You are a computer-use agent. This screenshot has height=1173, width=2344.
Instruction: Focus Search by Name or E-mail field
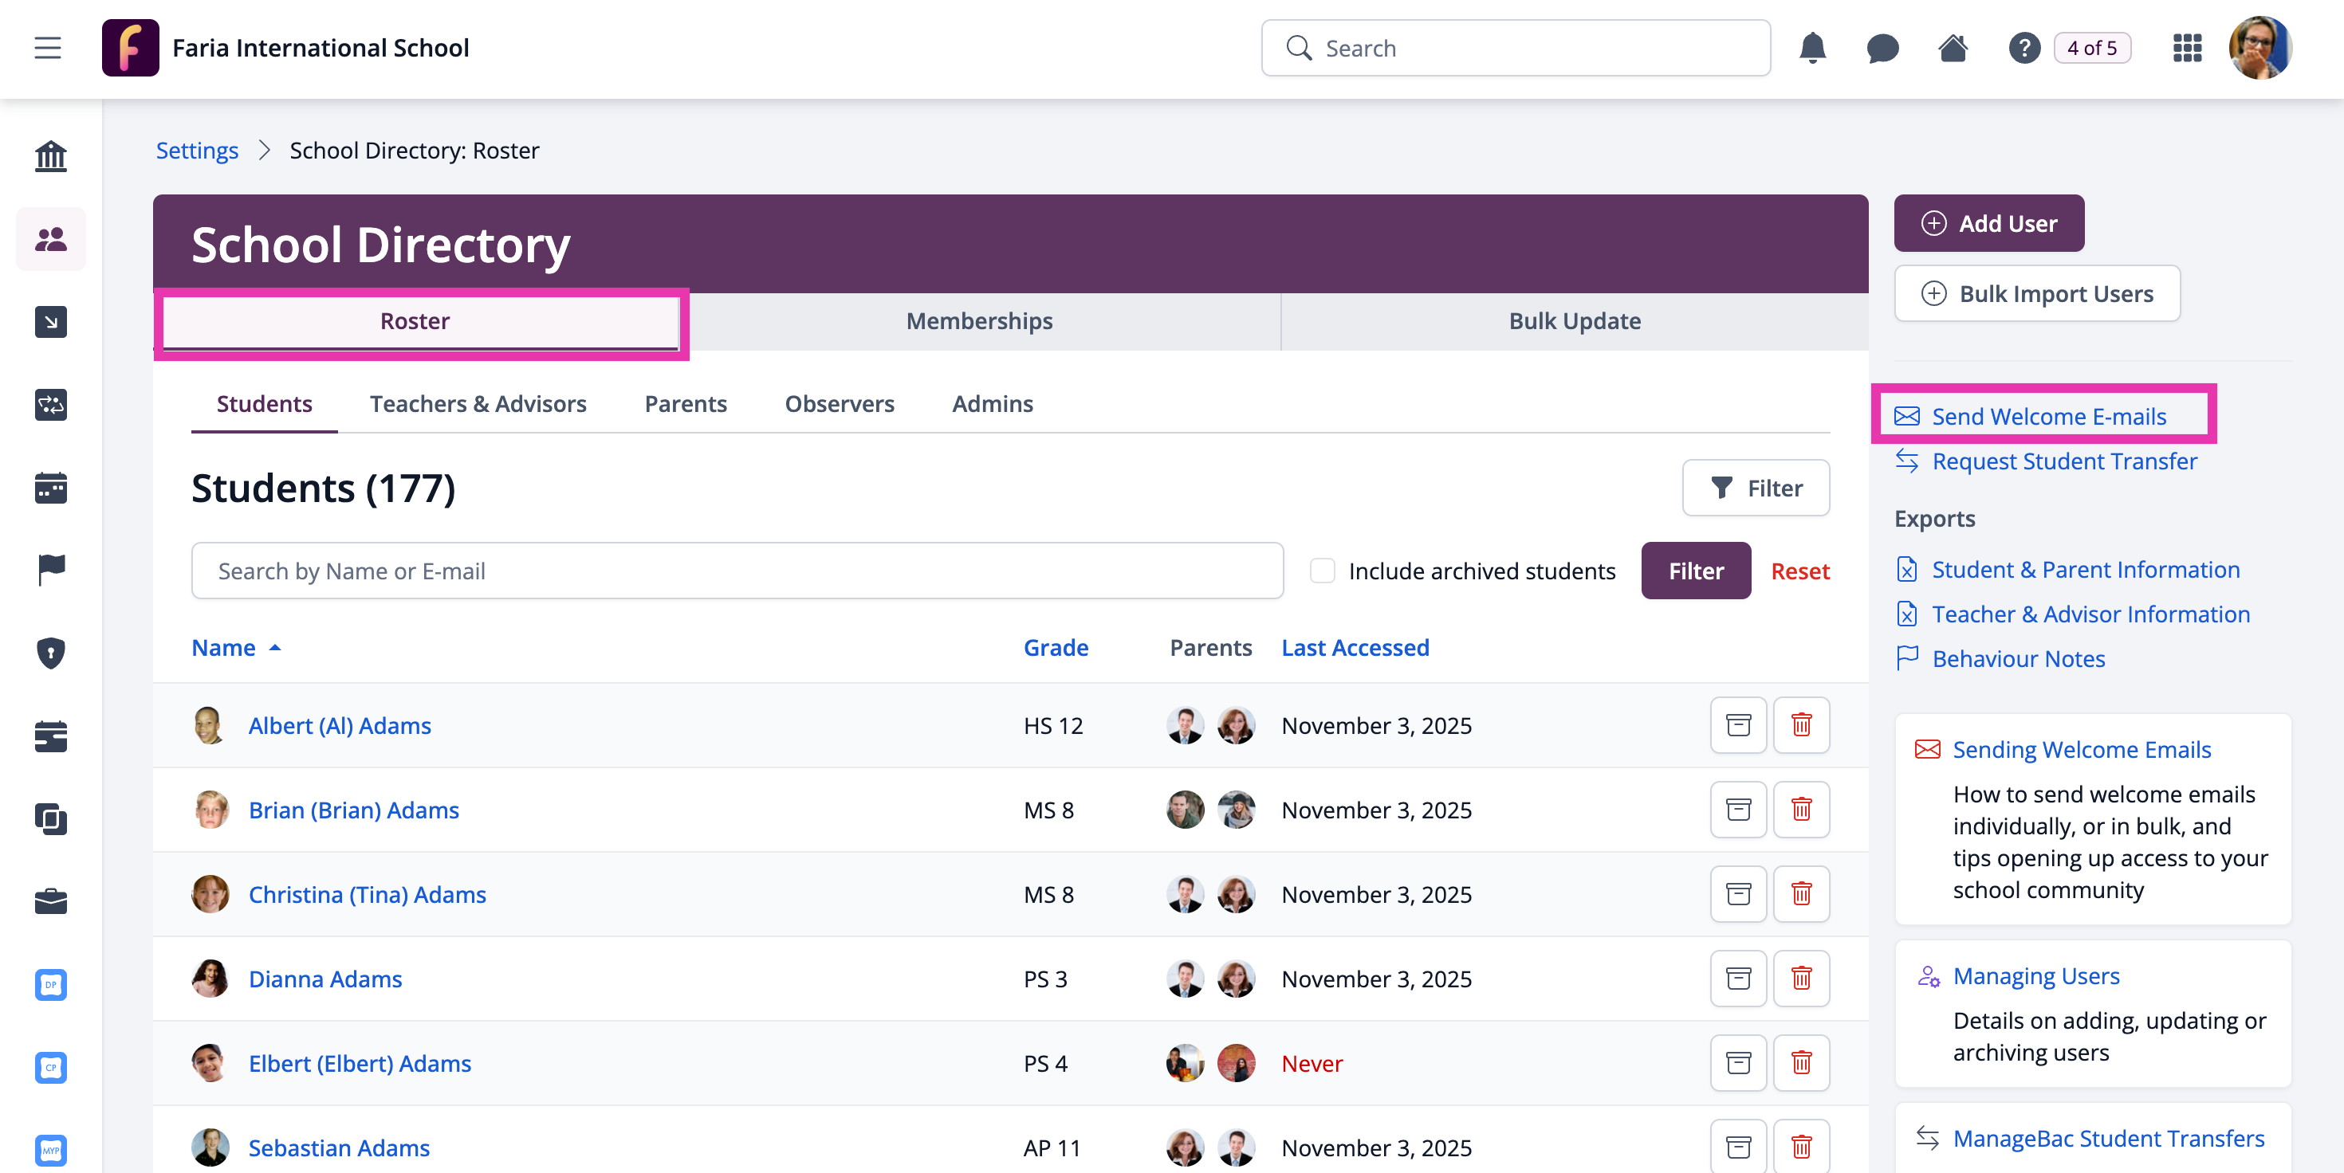pos(737,570)
